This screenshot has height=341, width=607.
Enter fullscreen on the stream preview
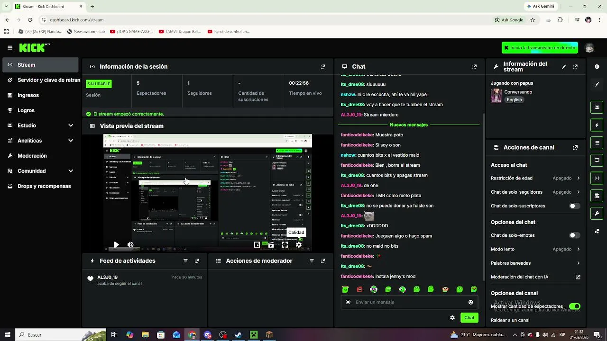coord(285,245)
